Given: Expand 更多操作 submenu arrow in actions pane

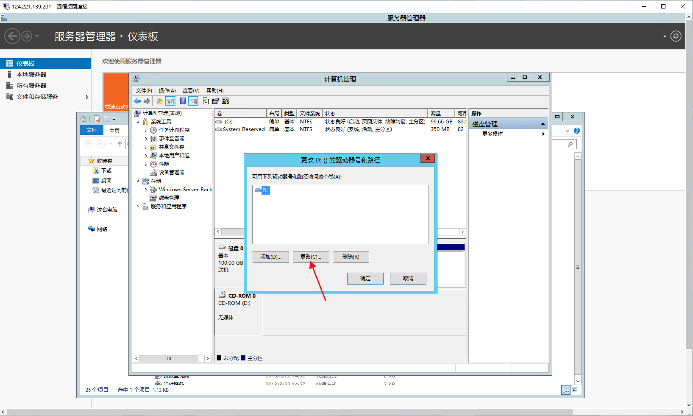Looking at the screenshot, I should (543, 134).
